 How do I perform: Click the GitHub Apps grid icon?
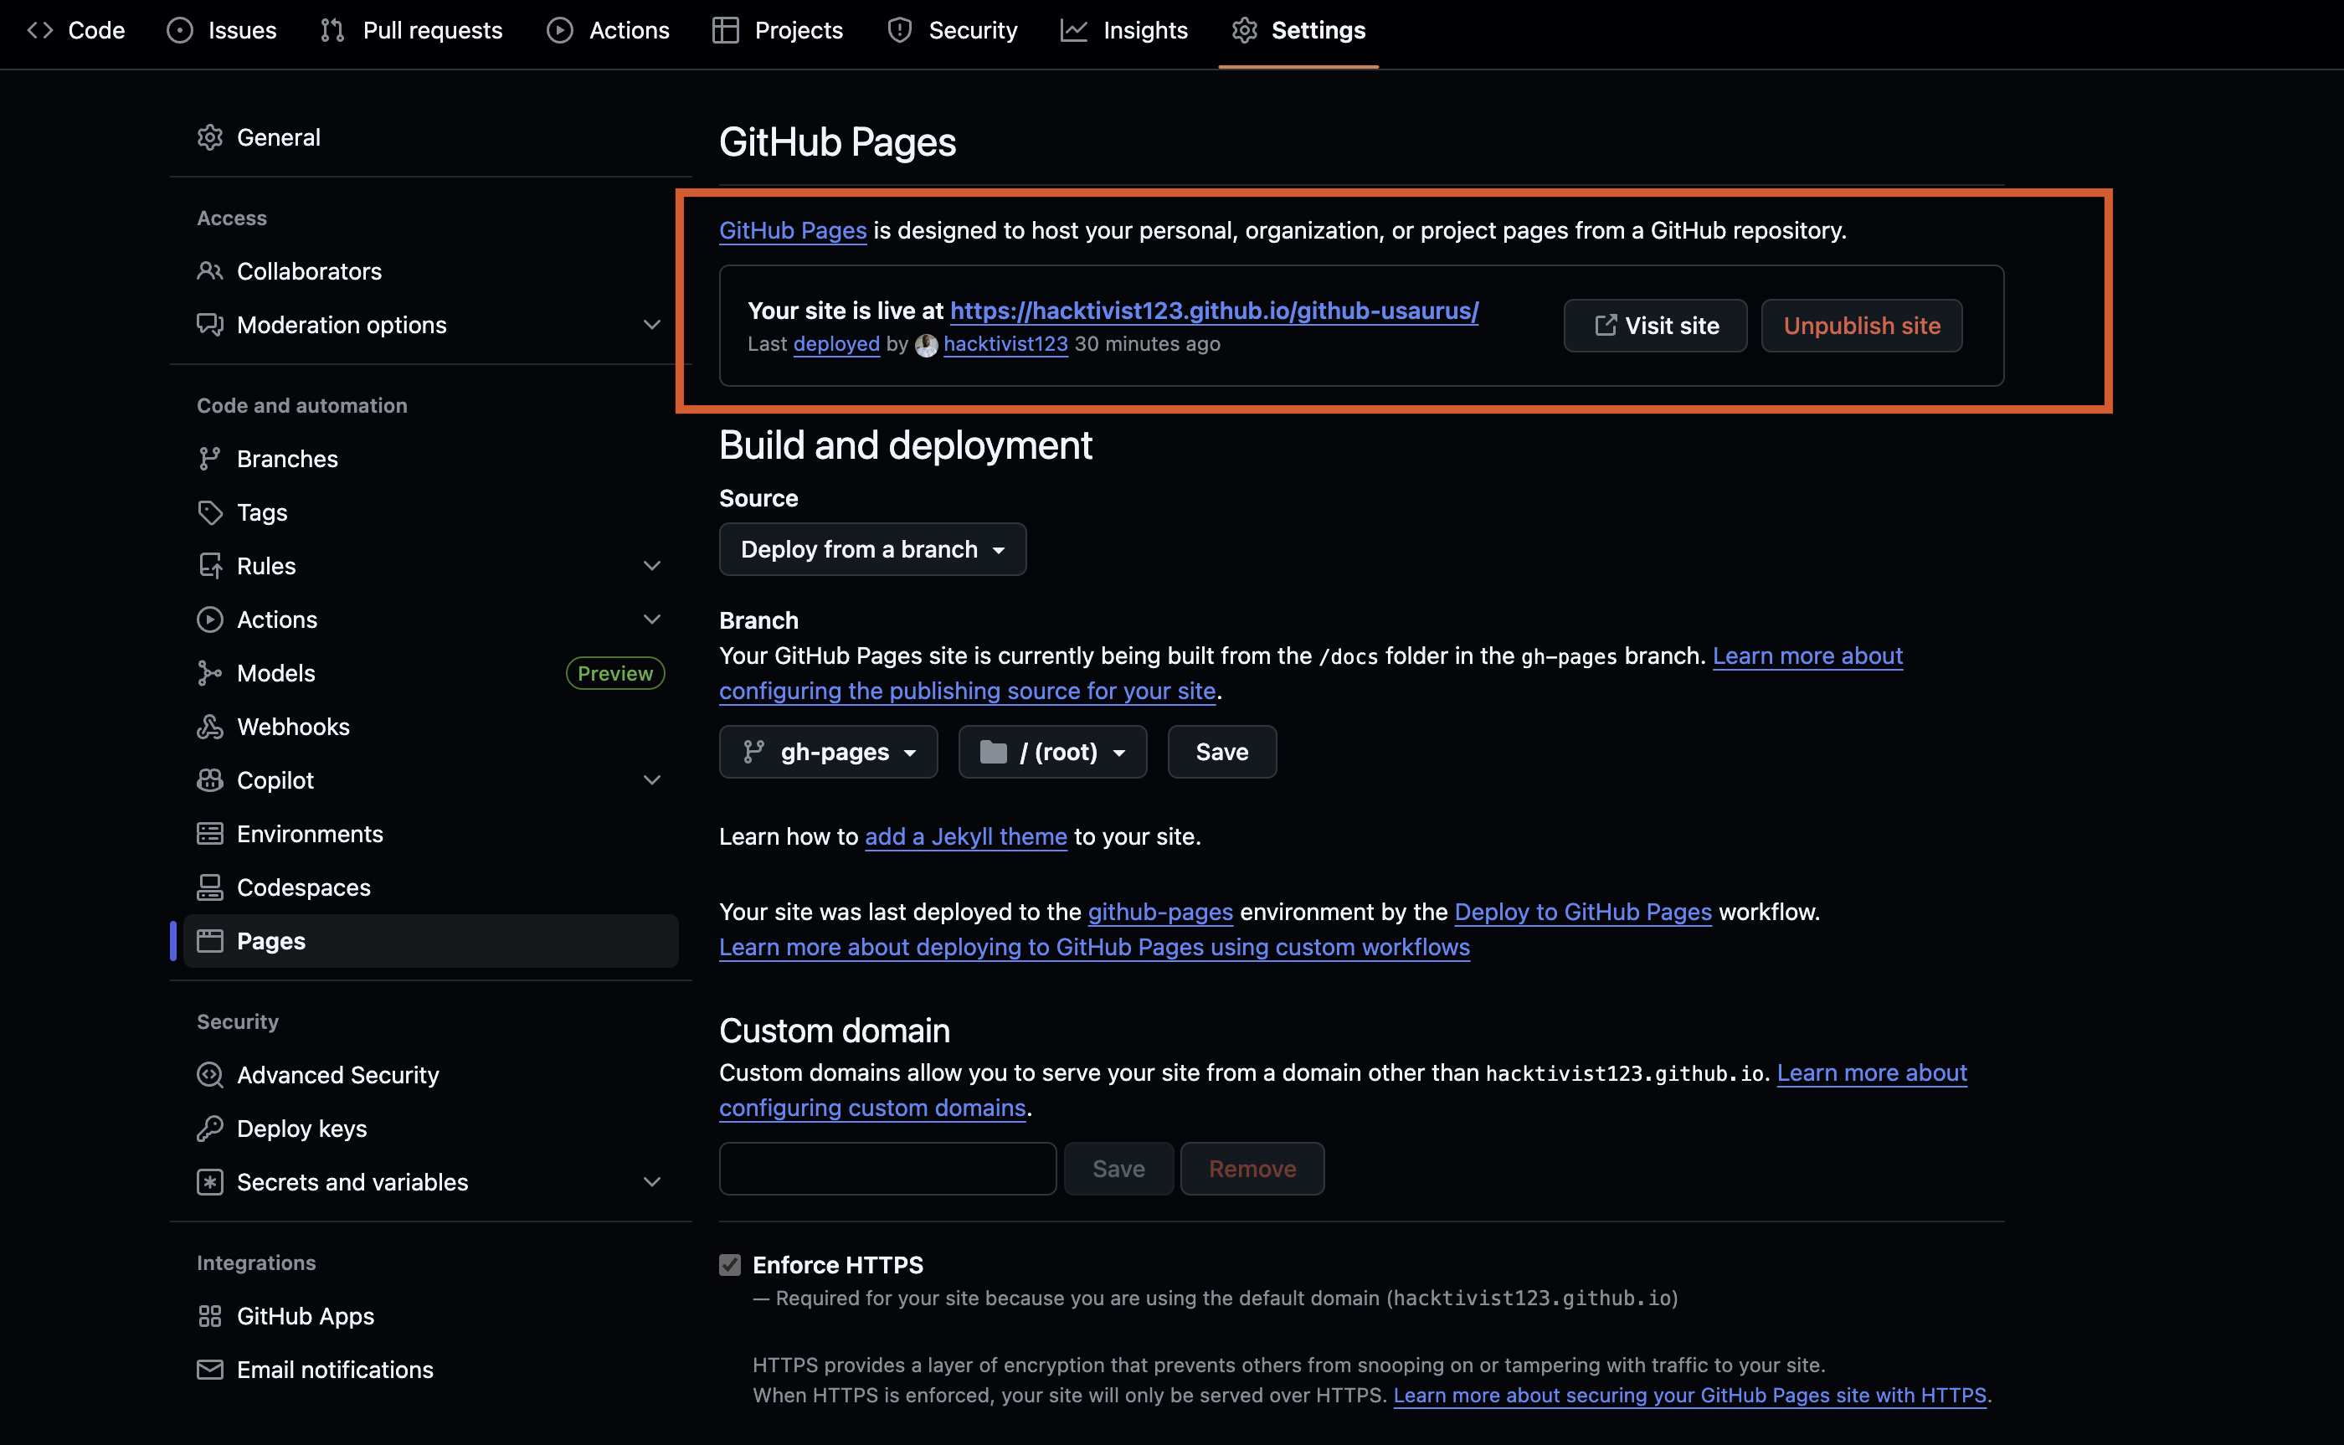coord(210,1316)
